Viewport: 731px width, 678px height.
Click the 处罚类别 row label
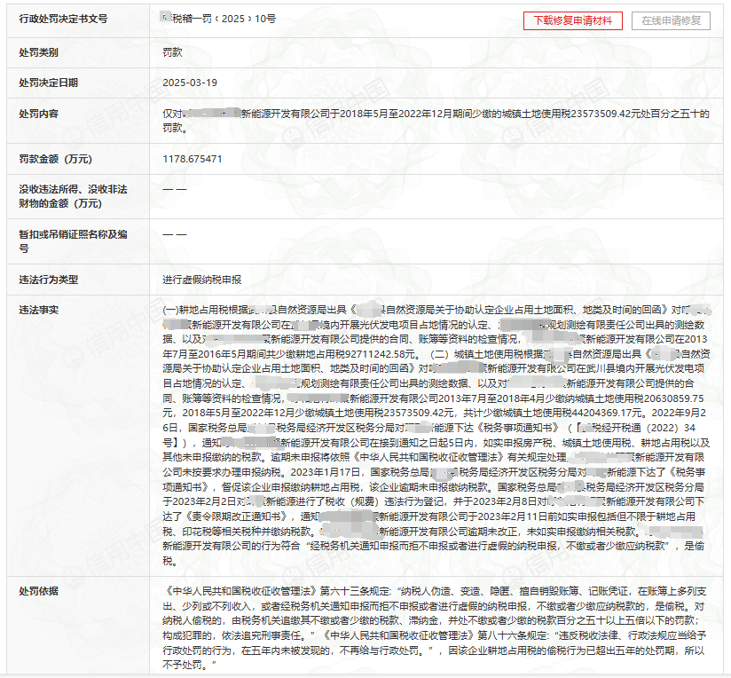tap(38, 53)
